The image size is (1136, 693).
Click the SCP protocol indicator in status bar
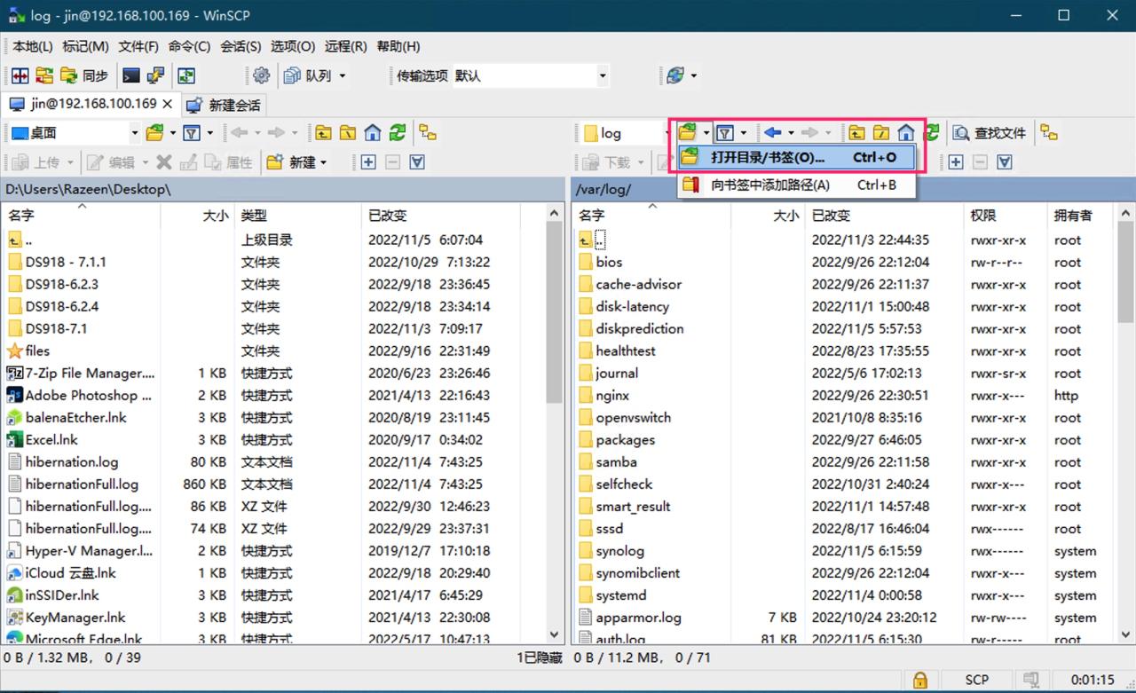click(x=976, y=680)
